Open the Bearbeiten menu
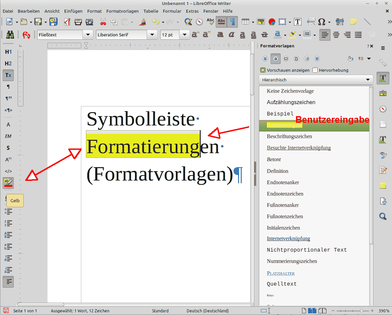Screen dimensions: 392x315 point(29,11)
